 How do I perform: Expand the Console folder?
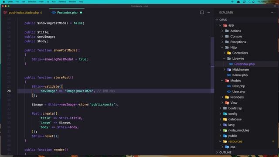point(222,36)
